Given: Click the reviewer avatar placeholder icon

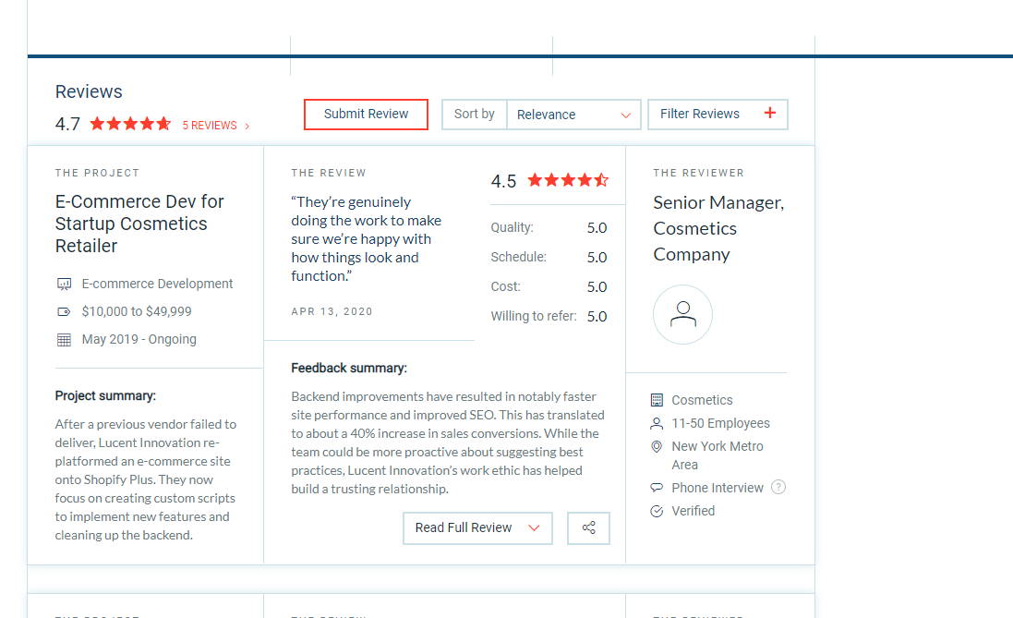Looking at the screenshot, I should click(682, 315).
